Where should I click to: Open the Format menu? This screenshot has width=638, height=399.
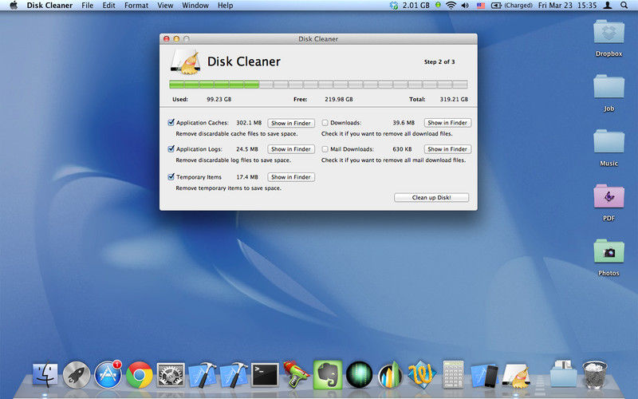click(x=136, y=6)
